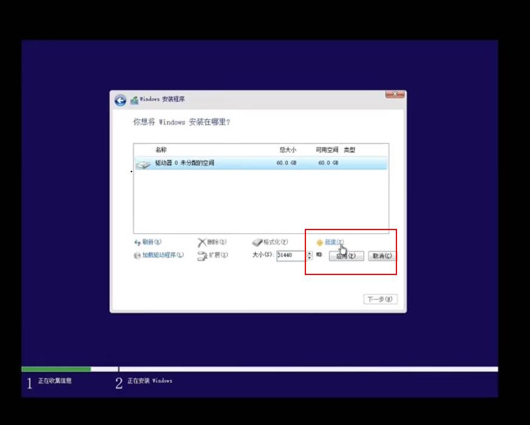Click the heading 你想将 Windows 安装在哪里?
The image size is (530, 425).
pos(182,122)
